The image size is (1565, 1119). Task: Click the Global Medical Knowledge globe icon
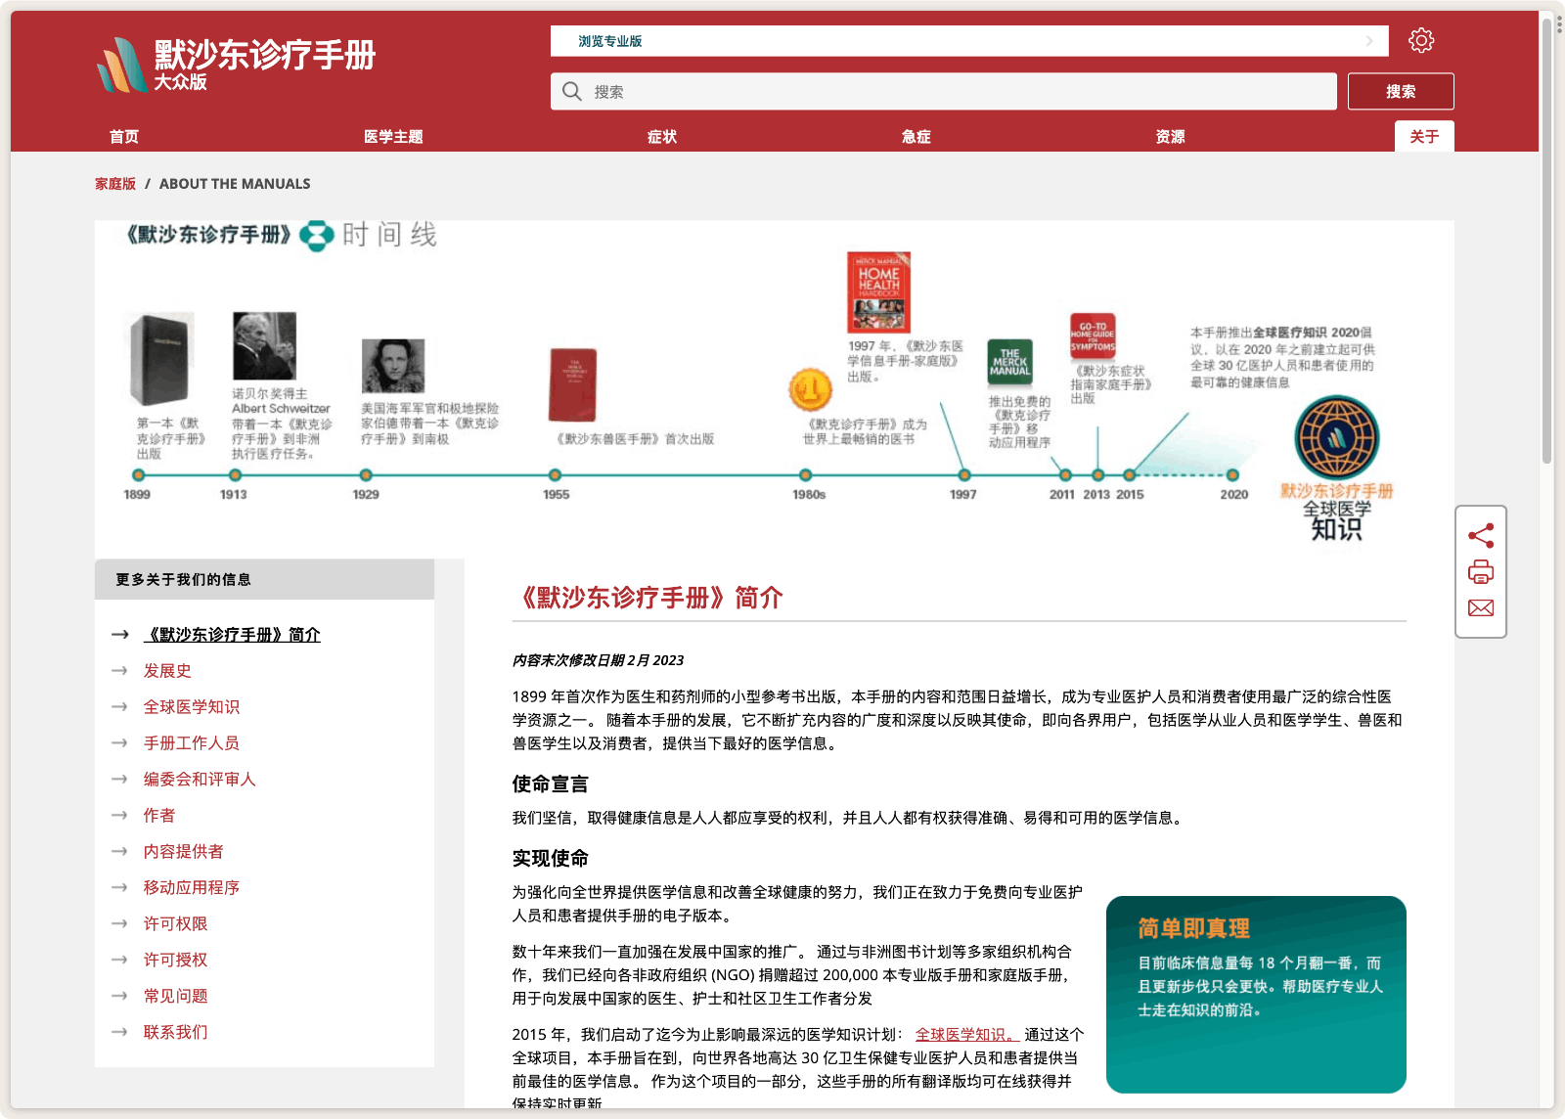(x=1336, y=437)
